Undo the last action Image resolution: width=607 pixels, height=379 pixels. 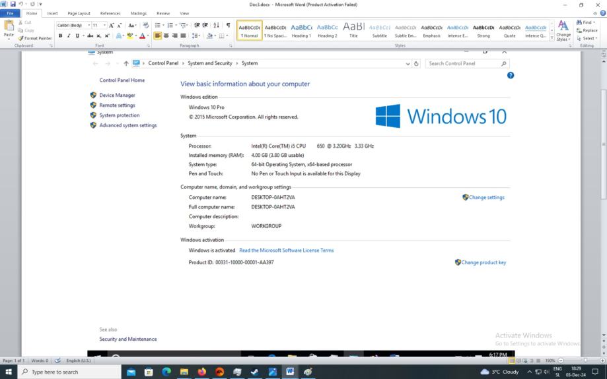21,4
